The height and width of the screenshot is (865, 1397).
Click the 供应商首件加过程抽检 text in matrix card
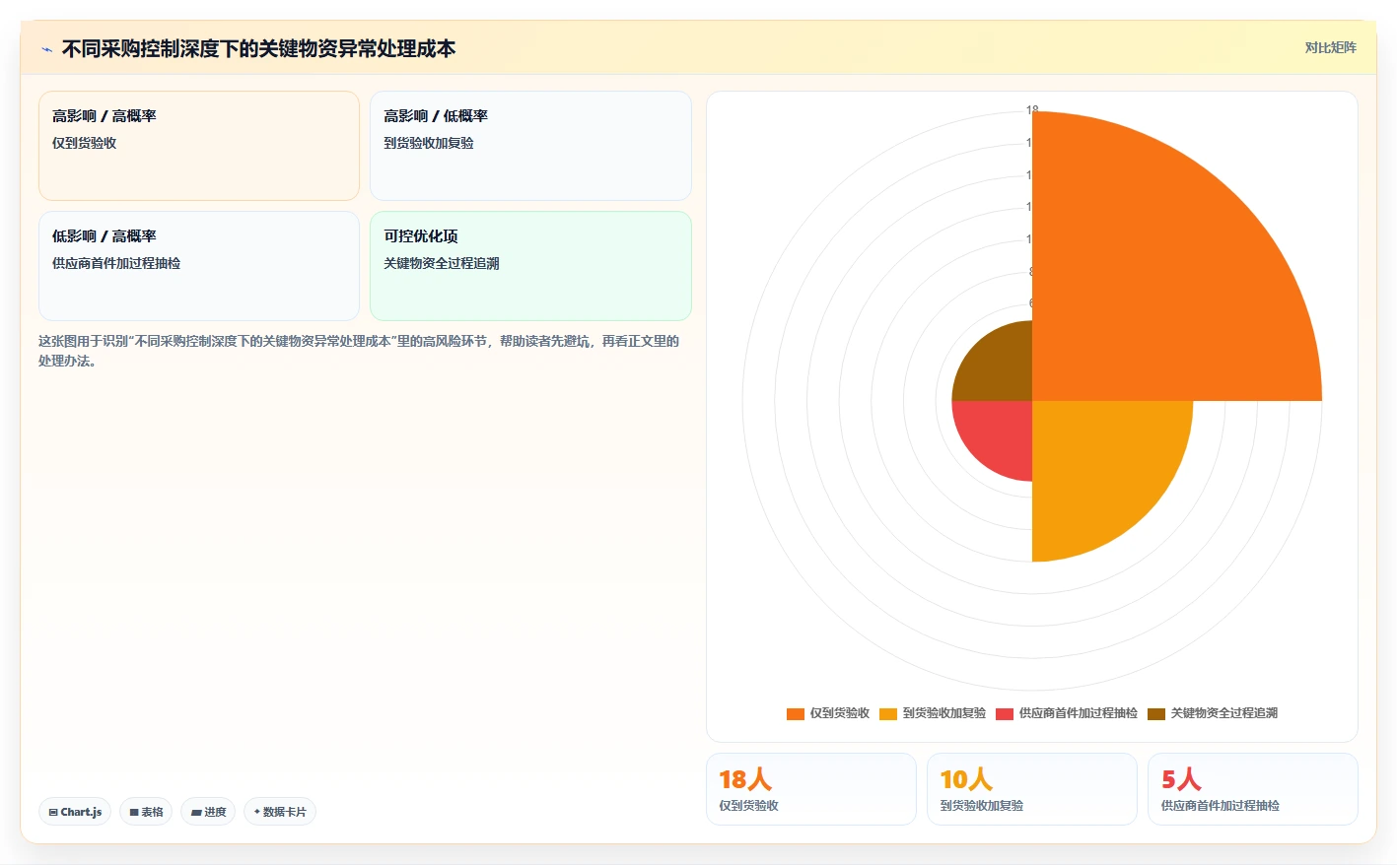click(x=116, y=263)
